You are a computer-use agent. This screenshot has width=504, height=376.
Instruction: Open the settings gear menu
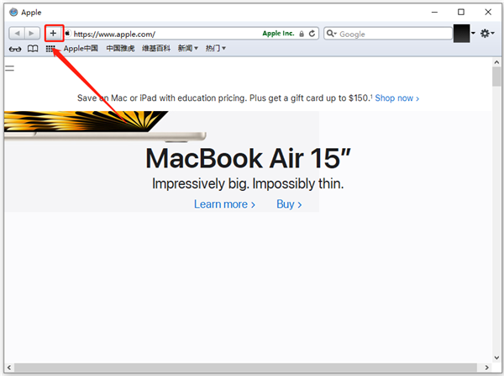487,33
